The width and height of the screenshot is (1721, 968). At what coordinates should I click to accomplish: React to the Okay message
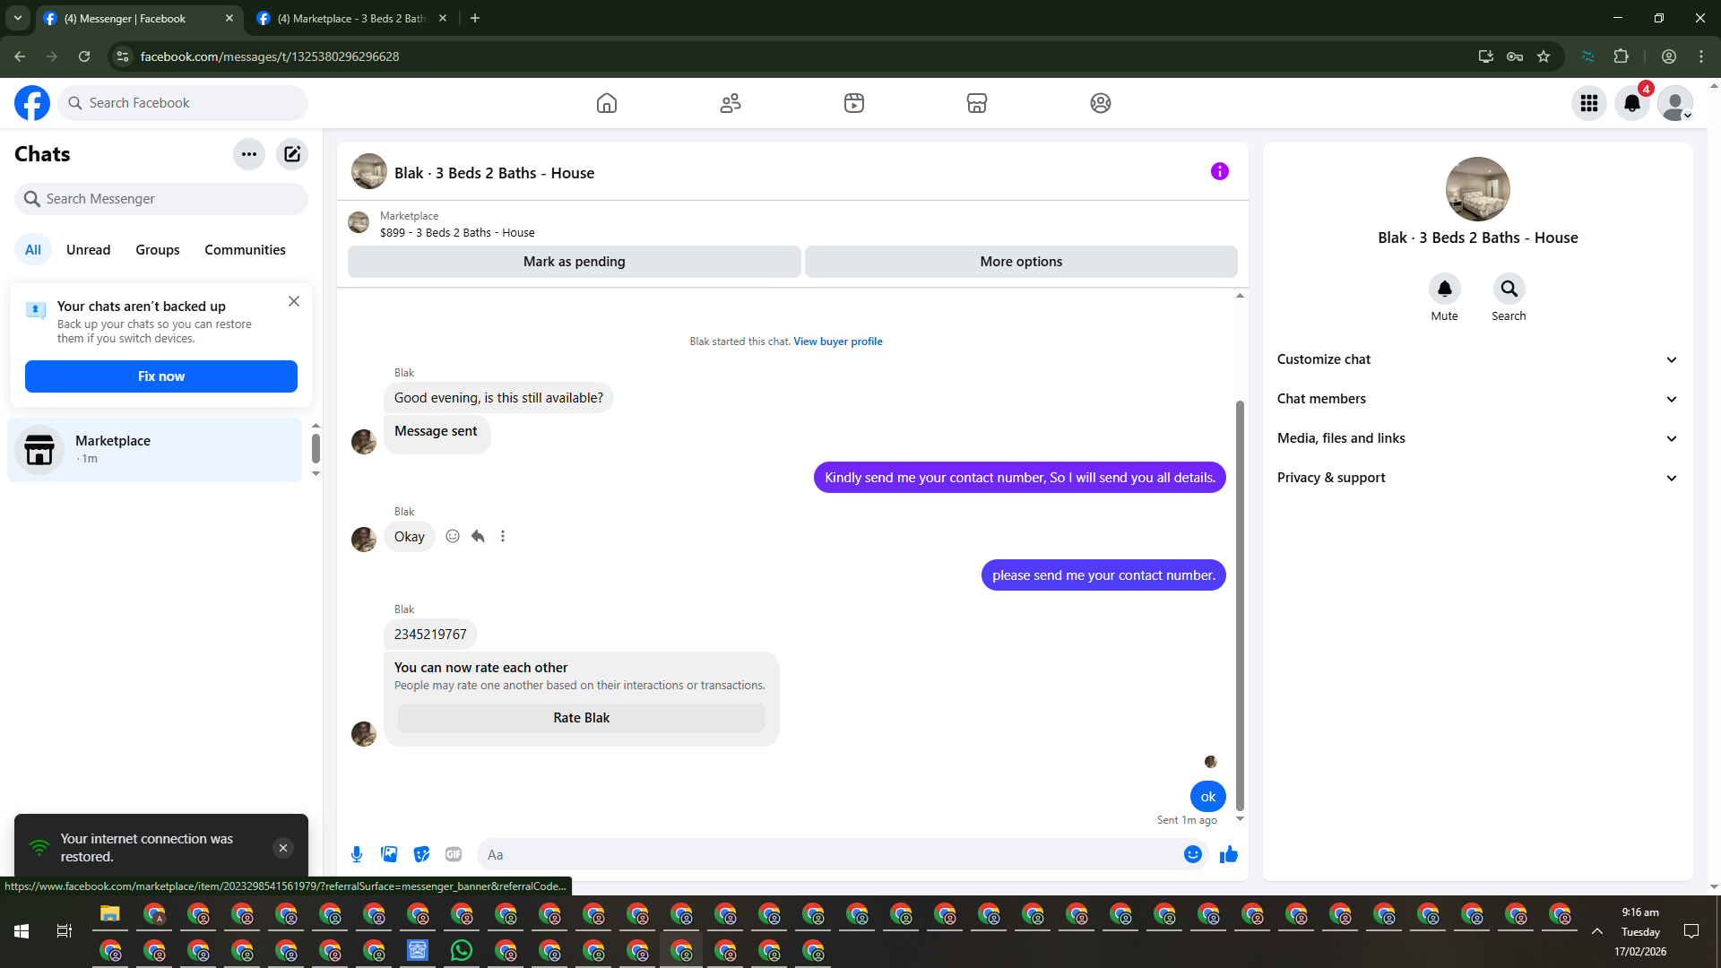tap(453, 536)
